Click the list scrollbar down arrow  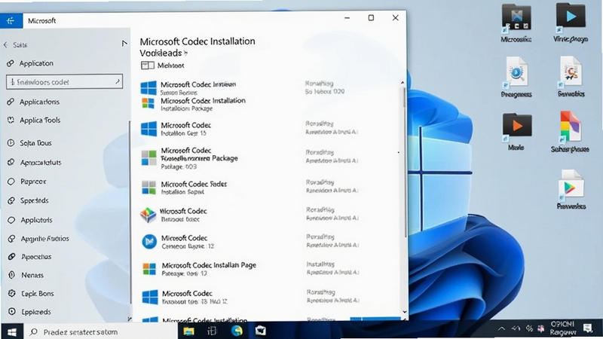(x=405, y=312)
